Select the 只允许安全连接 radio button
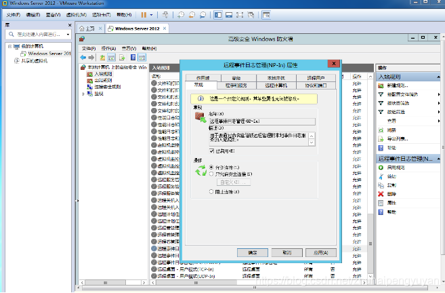Screen dimensions: 445x293 tap(211, 174)
